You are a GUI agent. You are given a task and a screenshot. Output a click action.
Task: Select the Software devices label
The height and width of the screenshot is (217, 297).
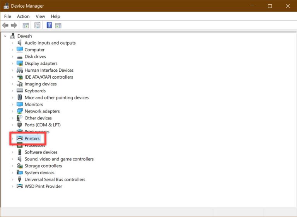pyautogui.click(x=41, y=152)
